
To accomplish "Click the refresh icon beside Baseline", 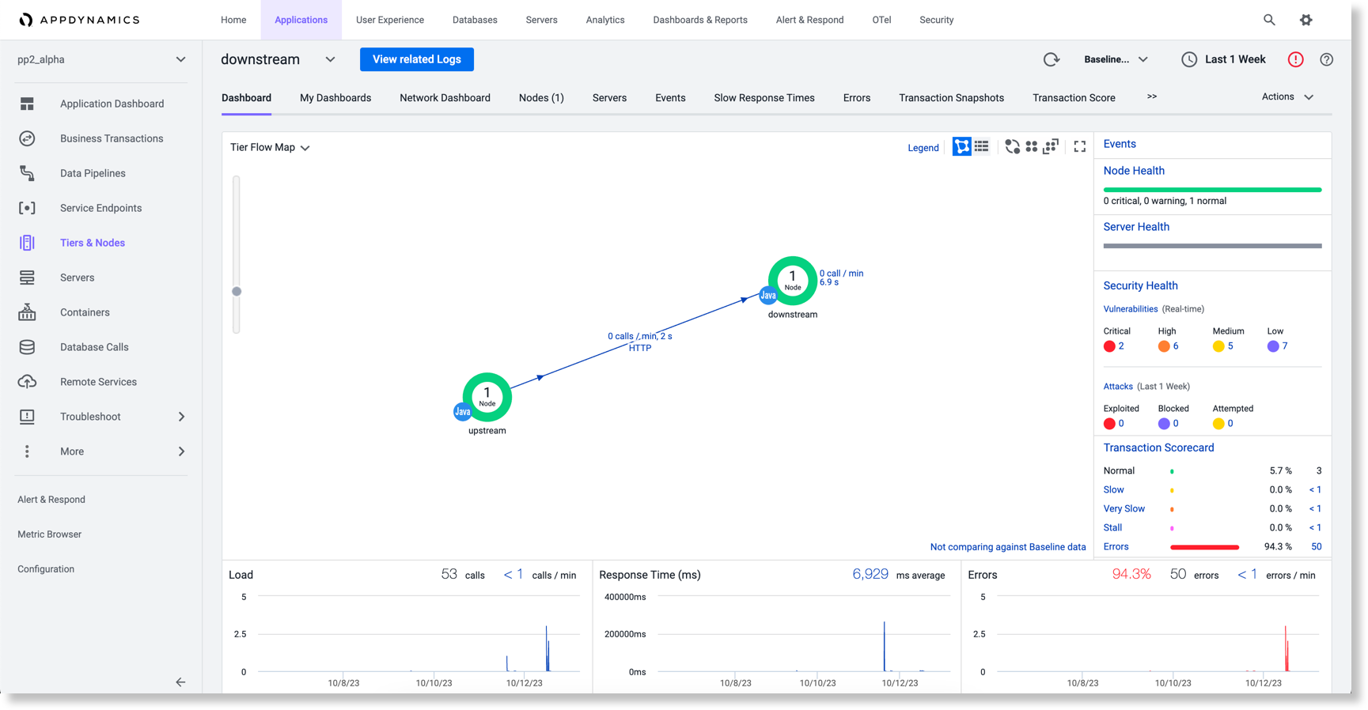I will 1052,59.
